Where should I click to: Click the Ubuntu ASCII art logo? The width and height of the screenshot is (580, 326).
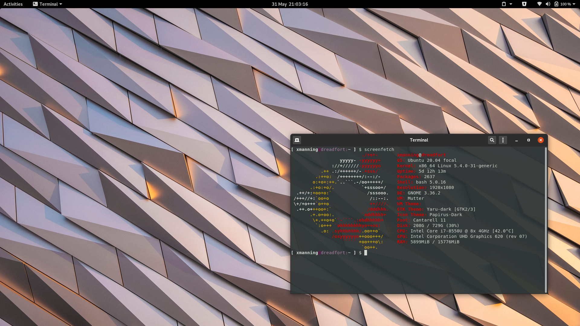click(x=341, y=201)
